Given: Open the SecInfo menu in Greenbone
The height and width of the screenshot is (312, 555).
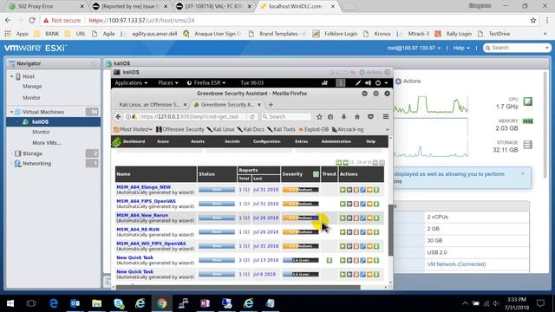Looking at the screenshot, I should [x=232, y=141].
